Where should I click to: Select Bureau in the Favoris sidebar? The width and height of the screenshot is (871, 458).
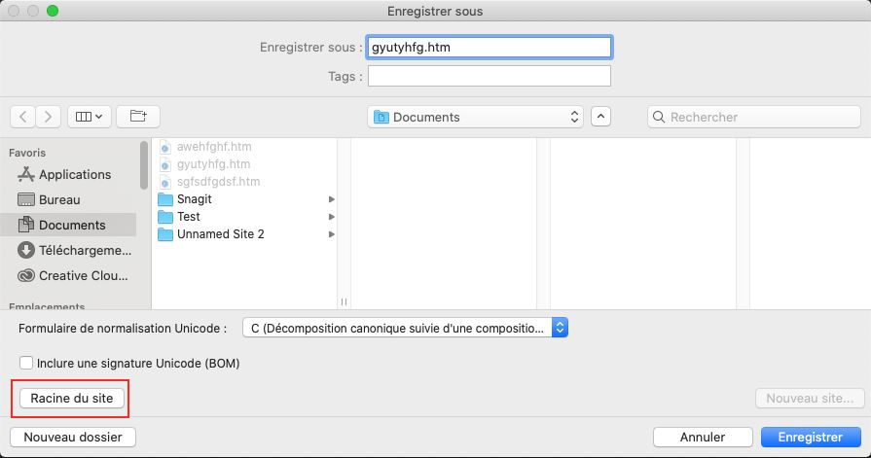point(58,199)
